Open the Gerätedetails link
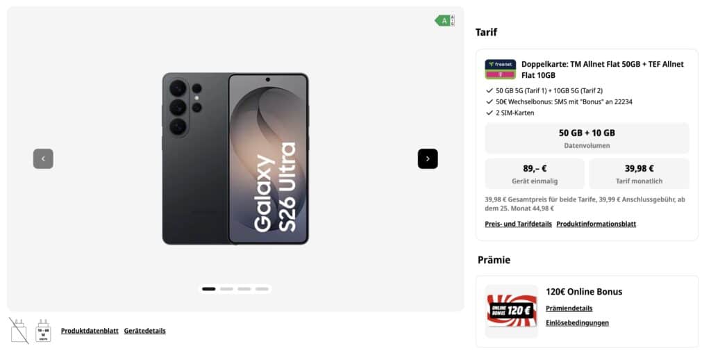The height and width of the screenshot is (362, 711). click(144, 331)
